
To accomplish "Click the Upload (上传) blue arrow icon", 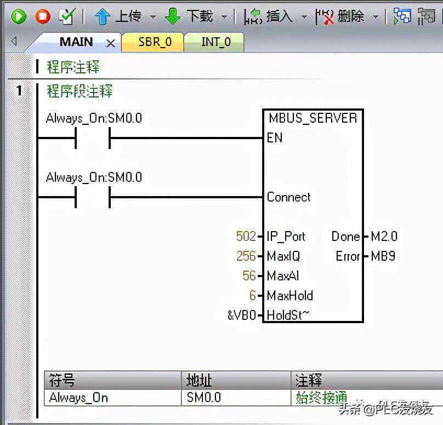I will (x=102, y=16).
